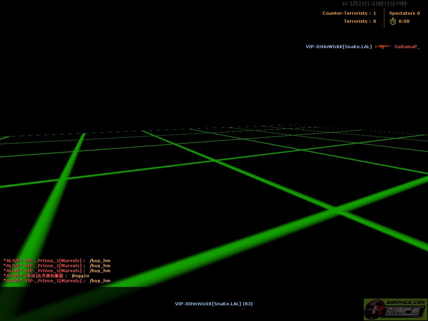Viewport: 428px width, 321px height.
Task: Click the bottom-most /buy_hm chat message
Action: (x=100, y=281)
